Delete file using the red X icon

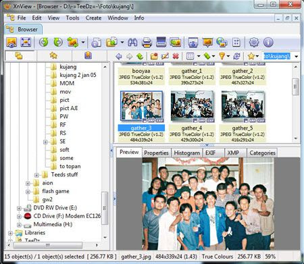(x=176, y=56)
